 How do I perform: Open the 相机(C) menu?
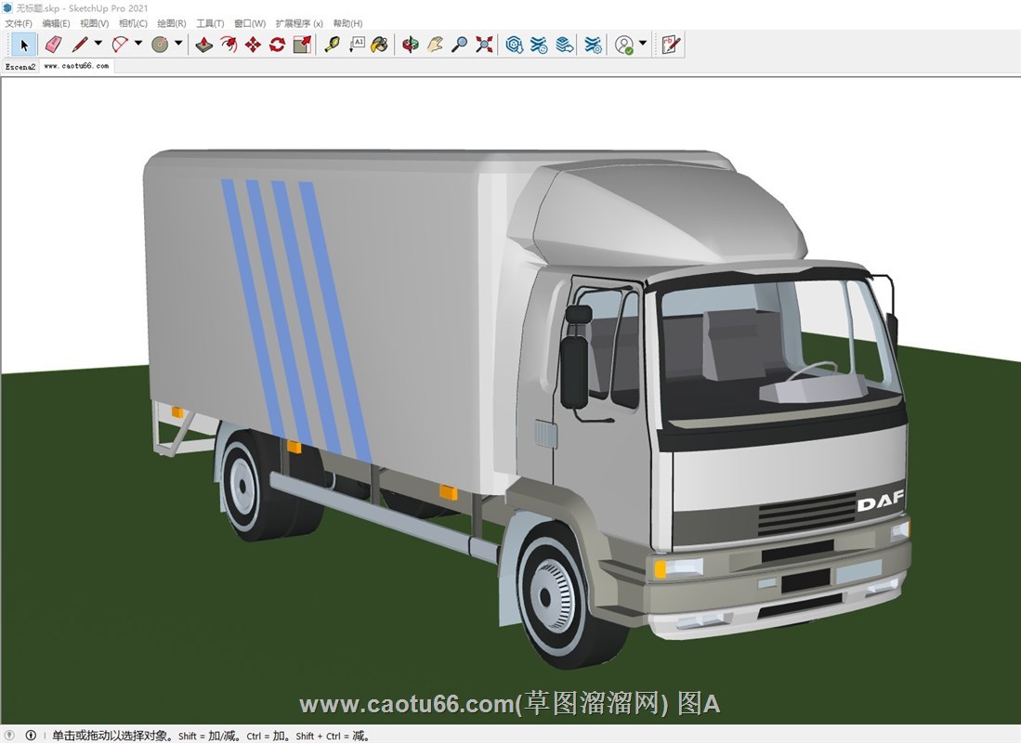point(133,23)
